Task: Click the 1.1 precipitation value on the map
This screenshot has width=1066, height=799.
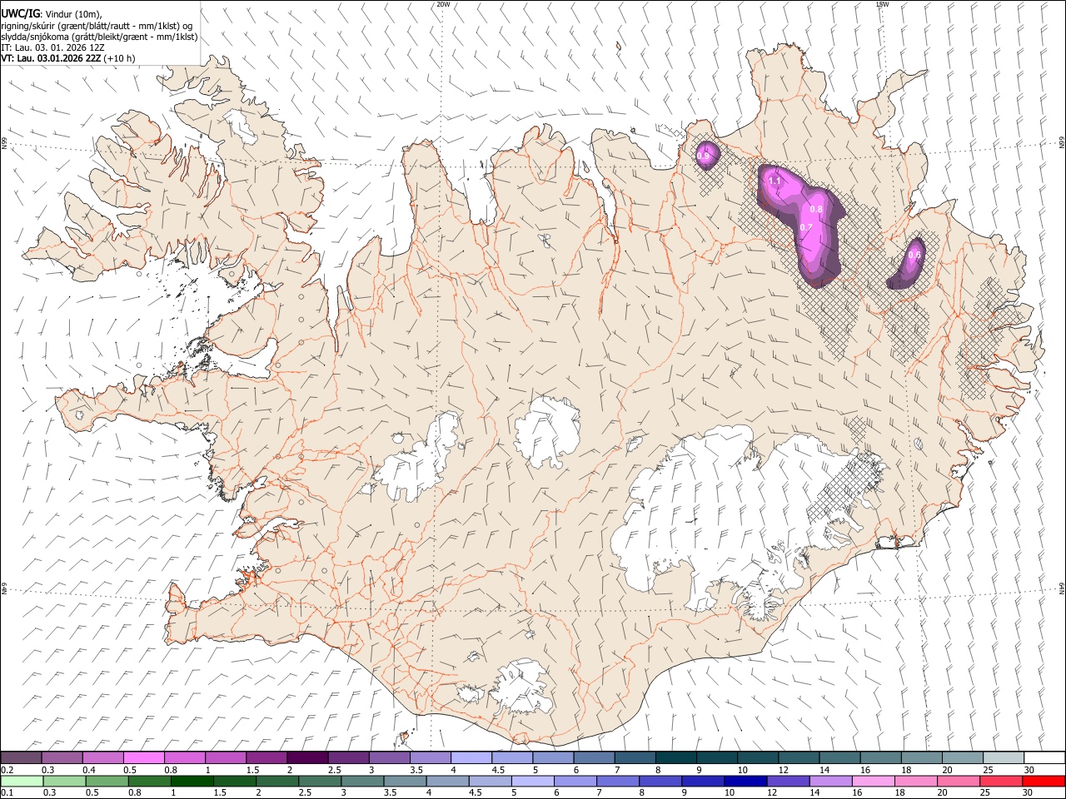Action: tap(775, 181)
